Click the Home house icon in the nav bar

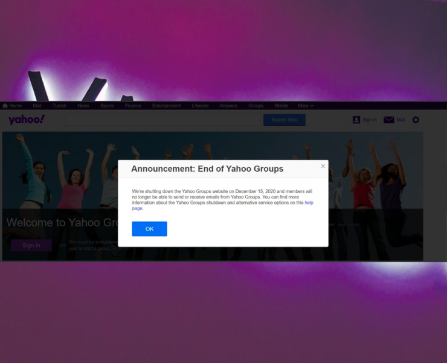pyautogui.click(x=5, y=106)
